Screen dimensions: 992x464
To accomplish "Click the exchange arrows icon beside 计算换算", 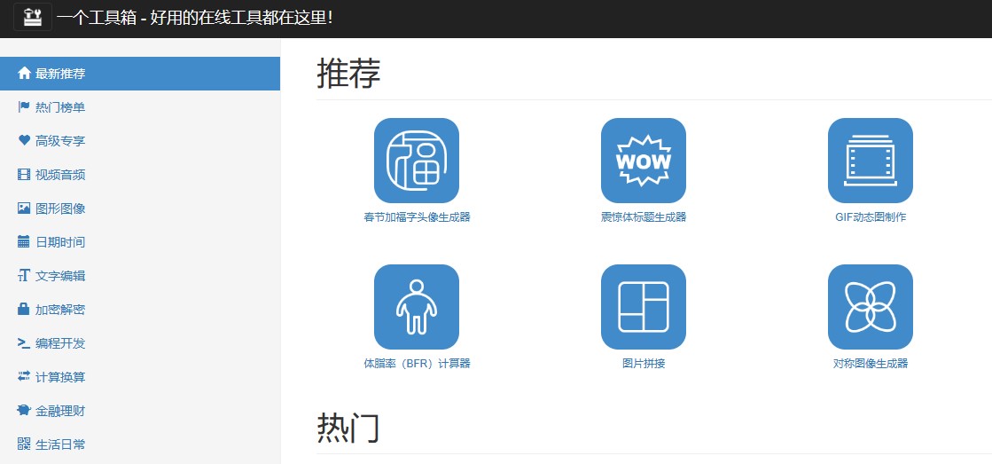I will pyautogui.click(x=24, y=377).
